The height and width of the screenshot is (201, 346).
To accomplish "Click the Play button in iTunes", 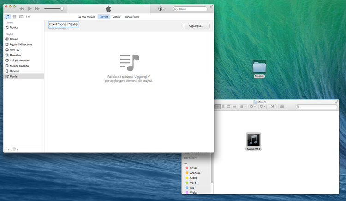I will click(x=30, y=9).
